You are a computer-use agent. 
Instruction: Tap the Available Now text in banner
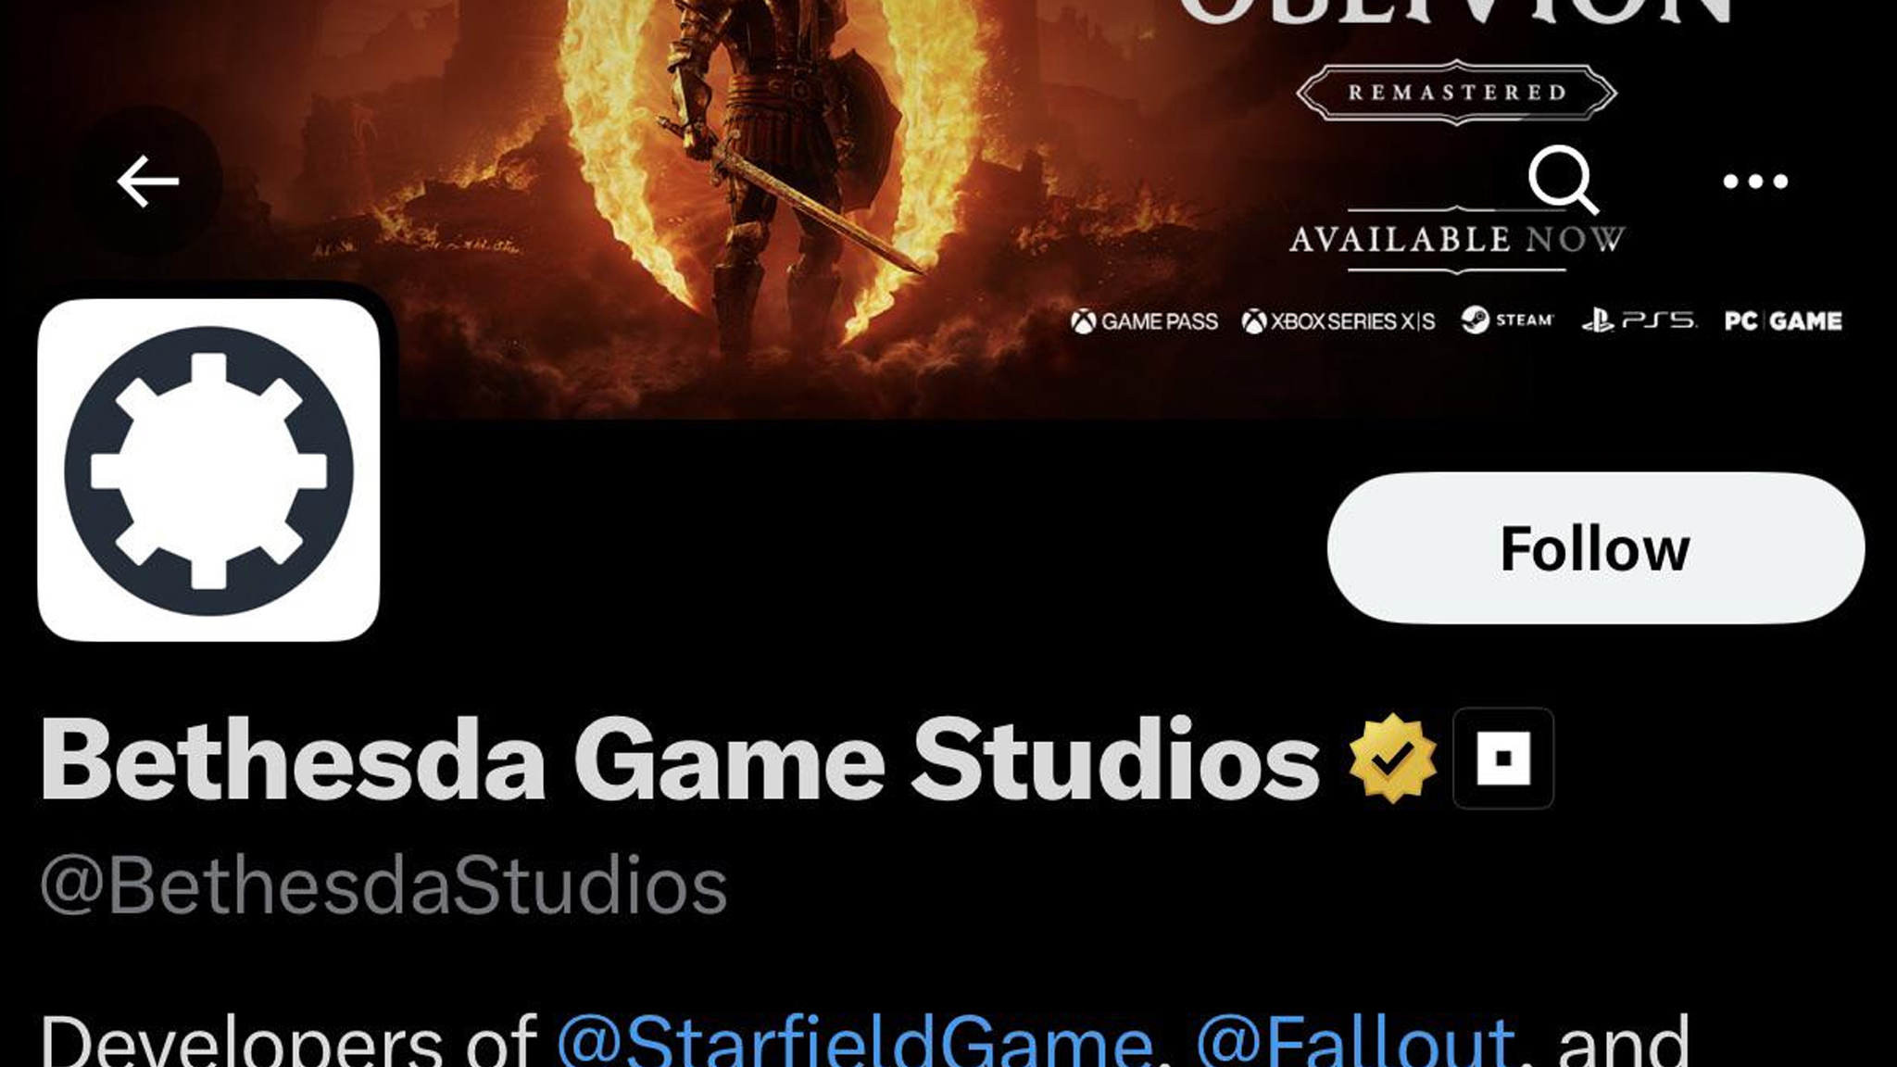pyautogui.click(x=1456, y=240)
